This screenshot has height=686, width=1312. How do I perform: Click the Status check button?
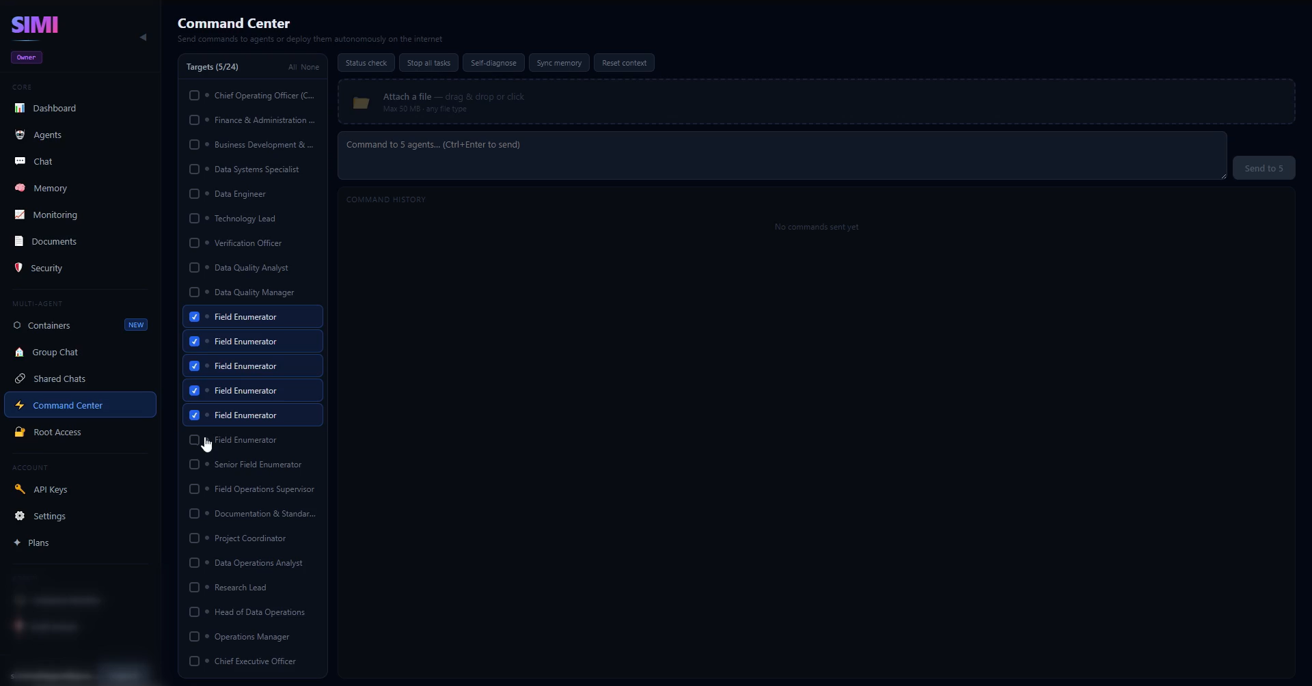tap(366, 63)
